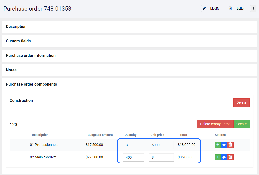Select the 02 Main d'oeuvre description text

(43, 157)
